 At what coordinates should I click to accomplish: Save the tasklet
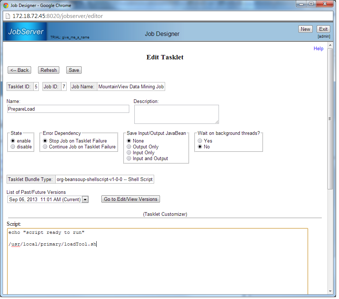74,70
